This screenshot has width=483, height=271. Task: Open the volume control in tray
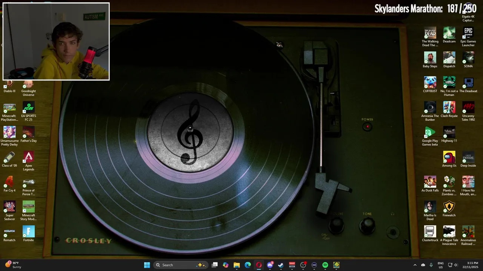coord(455,265)
